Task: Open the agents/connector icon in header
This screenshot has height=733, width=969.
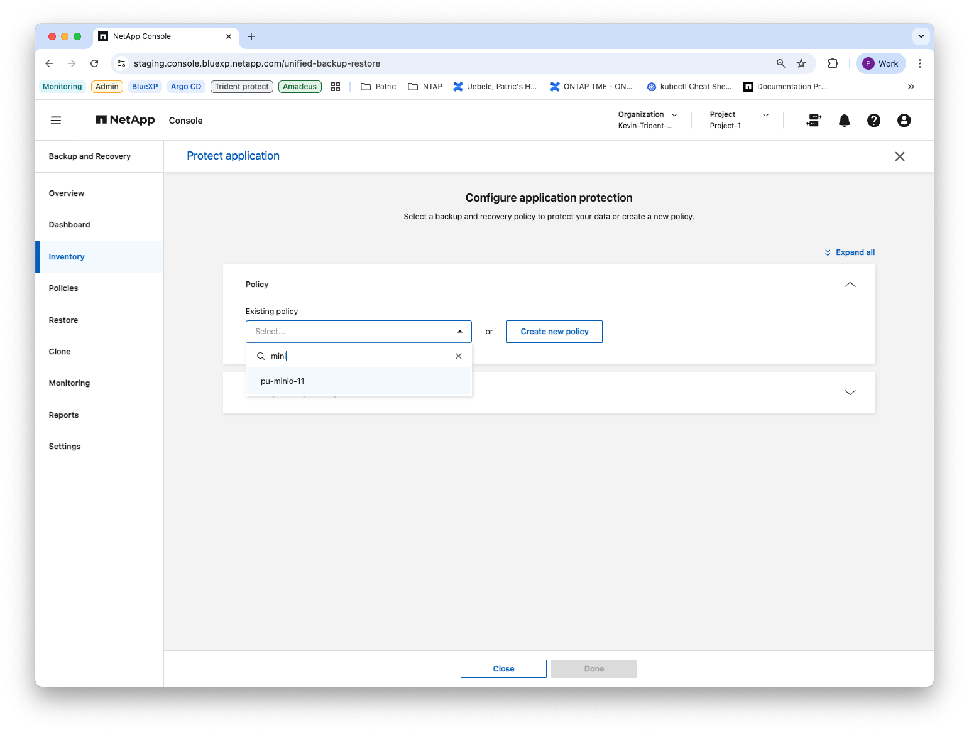Action: 814,121
